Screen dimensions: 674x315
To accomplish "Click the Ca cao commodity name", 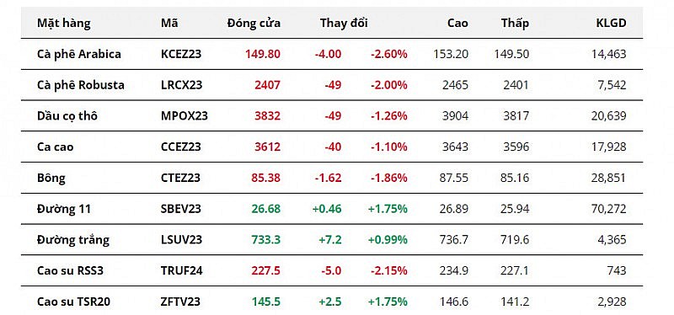I will click(x=55, y=147).
